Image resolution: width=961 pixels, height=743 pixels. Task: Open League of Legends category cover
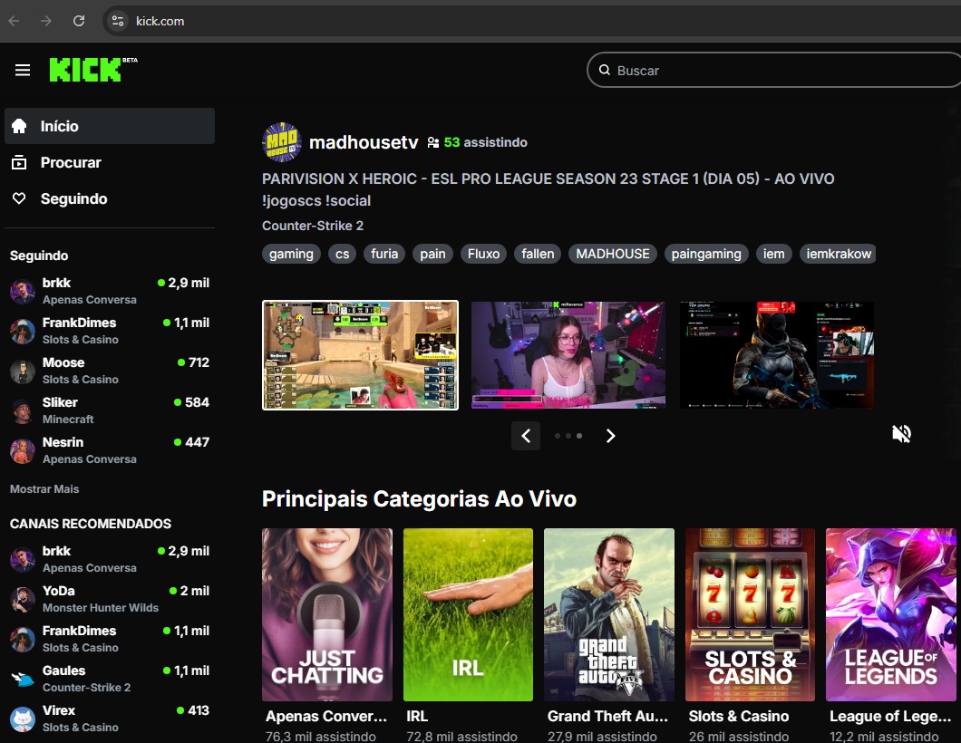point(891,614)
